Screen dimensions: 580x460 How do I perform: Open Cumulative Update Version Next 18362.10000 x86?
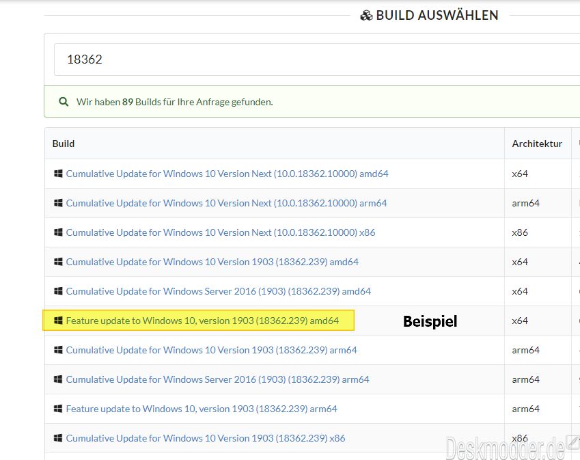click(x=221, y=232)
